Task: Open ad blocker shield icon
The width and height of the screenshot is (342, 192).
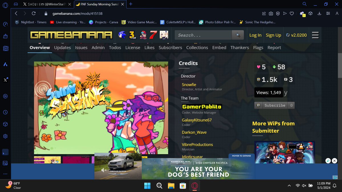Action: (x=278, y=13)
